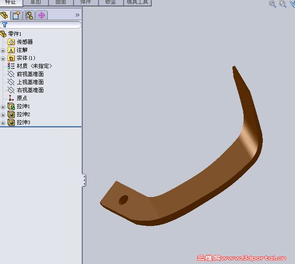Switch to the 钣金 sheet metal tab

tap(111, 3)
